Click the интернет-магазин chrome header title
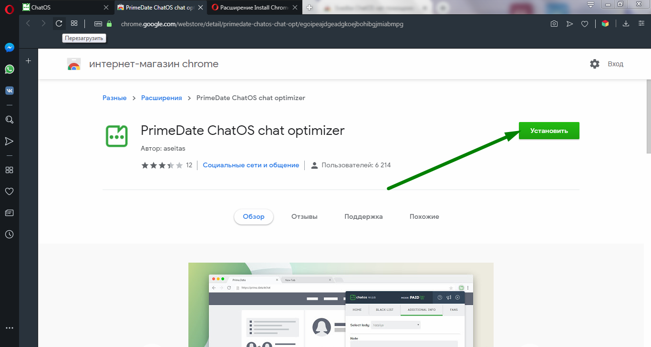Screen dimensions: 651x347 pyautogui.click(x=154, y=64)
